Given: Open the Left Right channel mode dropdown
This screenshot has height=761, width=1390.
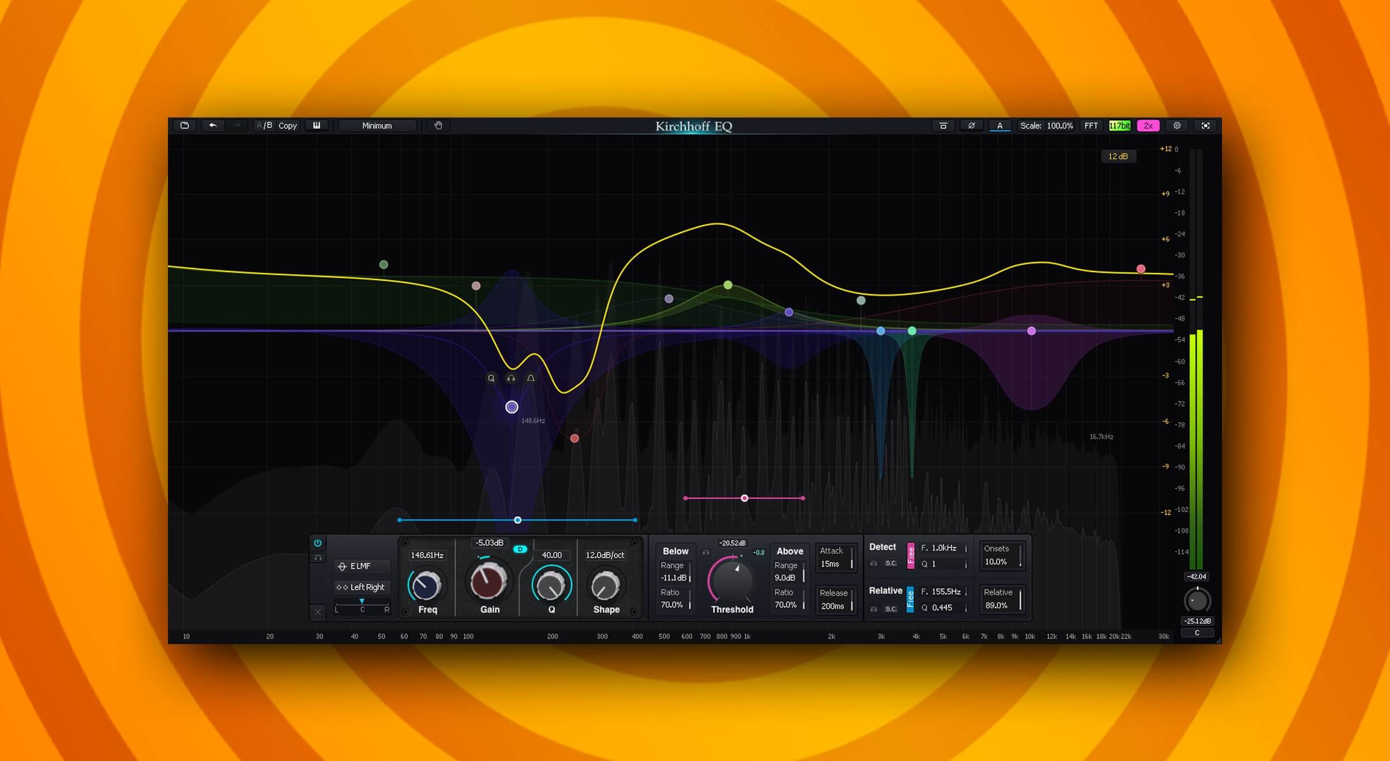Looking at the screenshot, I should (x=361, y=587).
